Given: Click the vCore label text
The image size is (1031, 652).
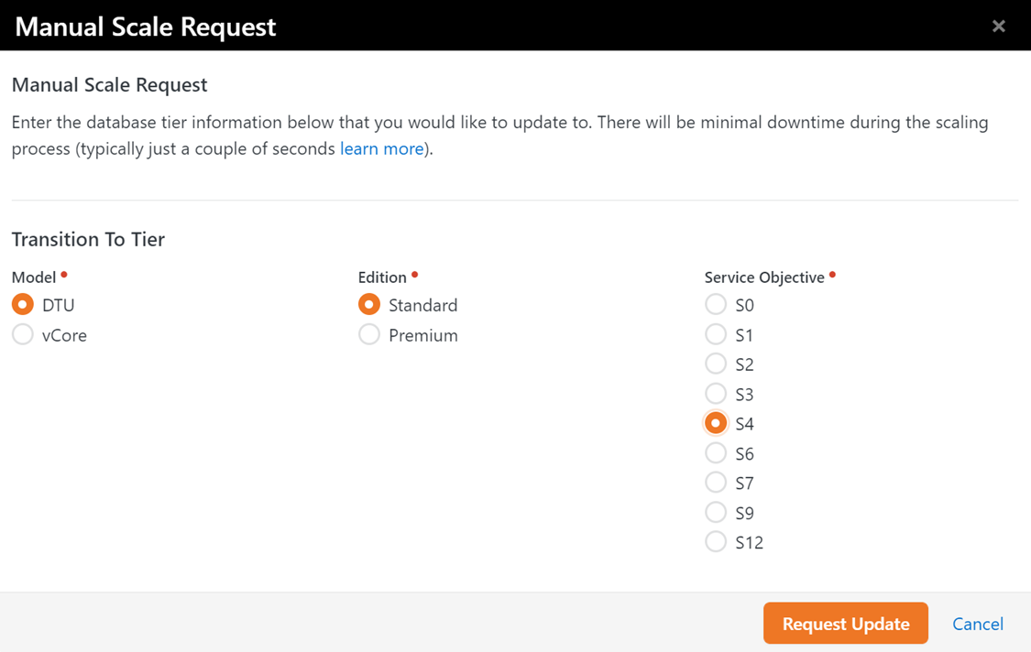Looking at the screenshot, I should tap(64, 335).
